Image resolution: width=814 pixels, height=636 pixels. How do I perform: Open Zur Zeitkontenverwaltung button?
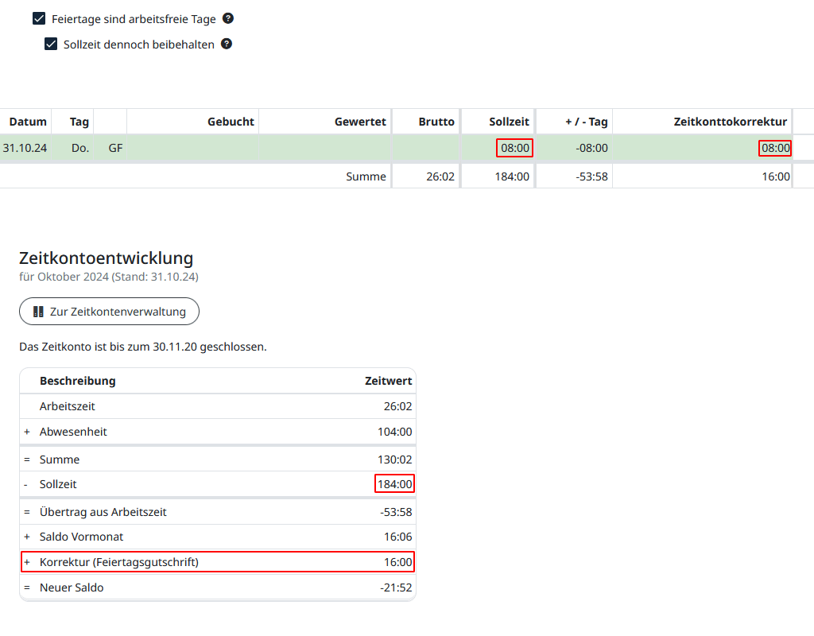click(109, 312)
